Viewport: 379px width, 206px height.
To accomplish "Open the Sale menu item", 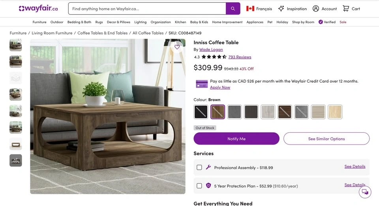I will point(343,22).
